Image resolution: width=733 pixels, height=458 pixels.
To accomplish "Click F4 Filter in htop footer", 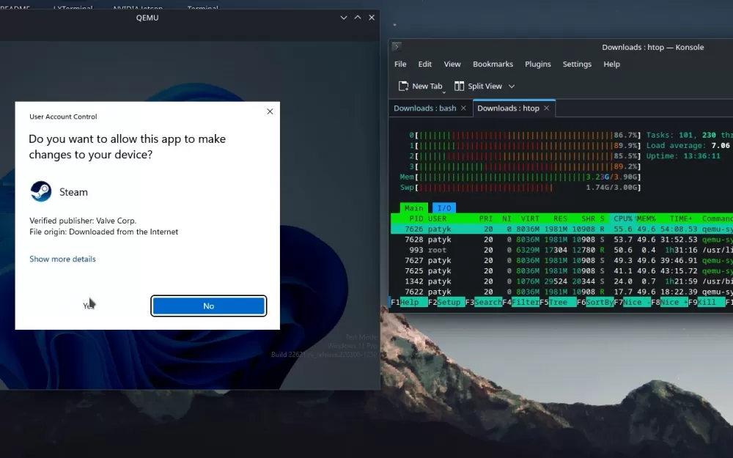I will [x=520, y=302].
